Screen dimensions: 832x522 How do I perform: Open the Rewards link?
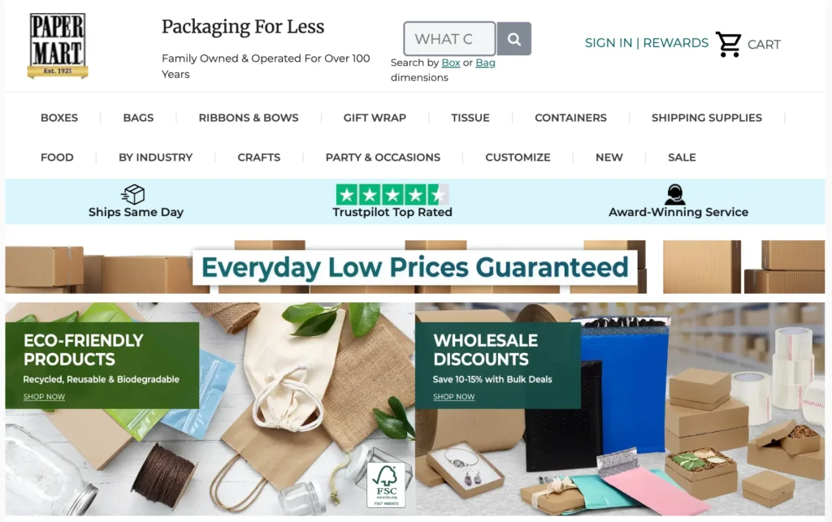(675, 43)
